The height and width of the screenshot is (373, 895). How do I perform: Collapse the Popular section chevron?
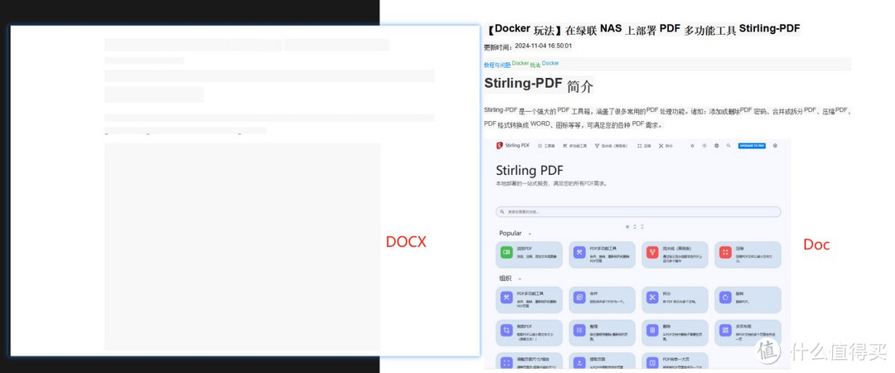(530, 234)
